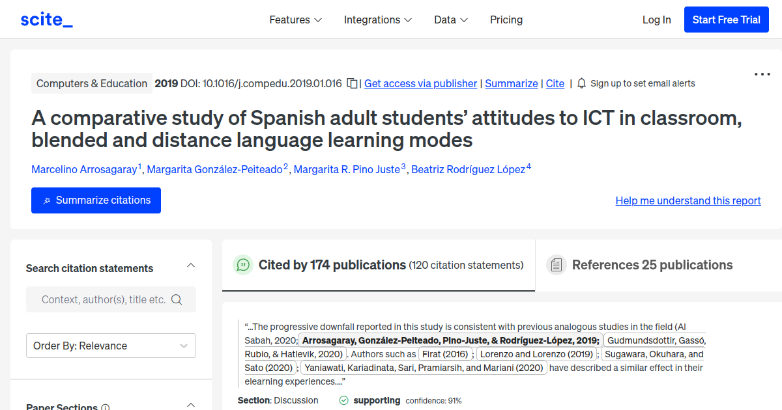Click the search magnifier in citation search
This screenshot has width=782, height=410.
point(177,299)
